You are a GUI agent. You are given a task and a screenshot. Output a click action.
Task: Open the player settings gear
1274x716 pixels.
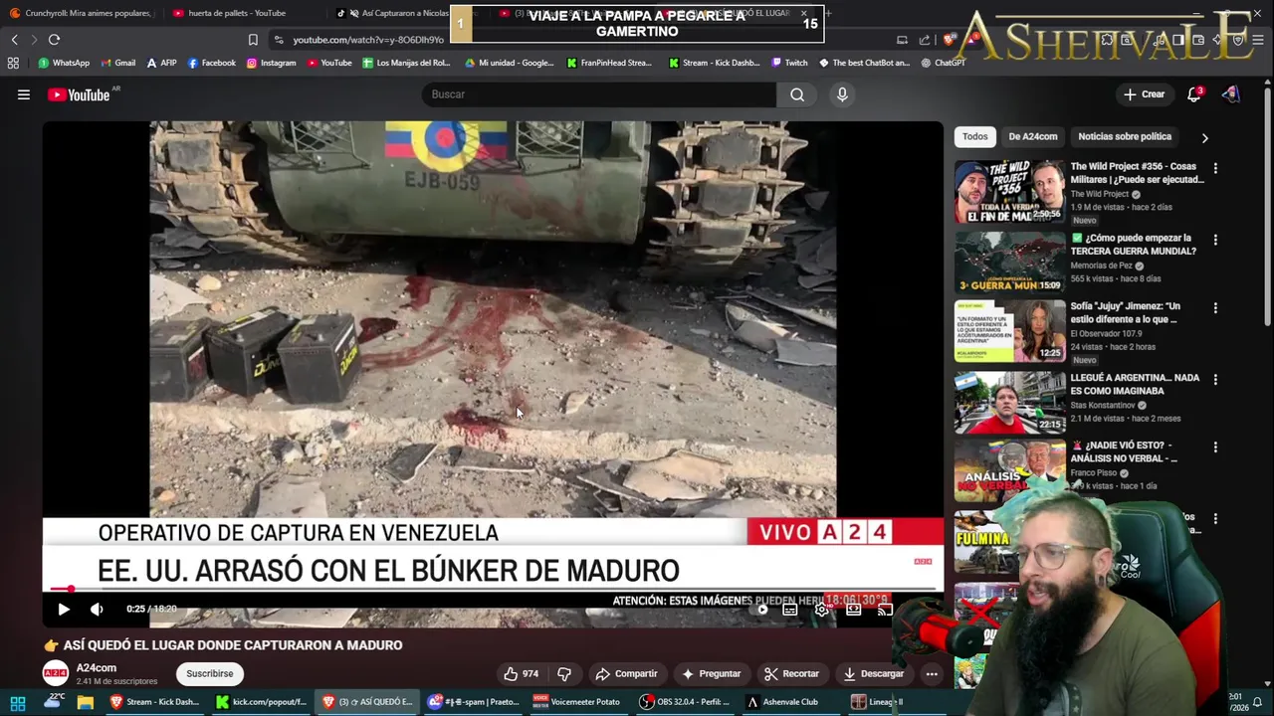(x=821, y=610)
